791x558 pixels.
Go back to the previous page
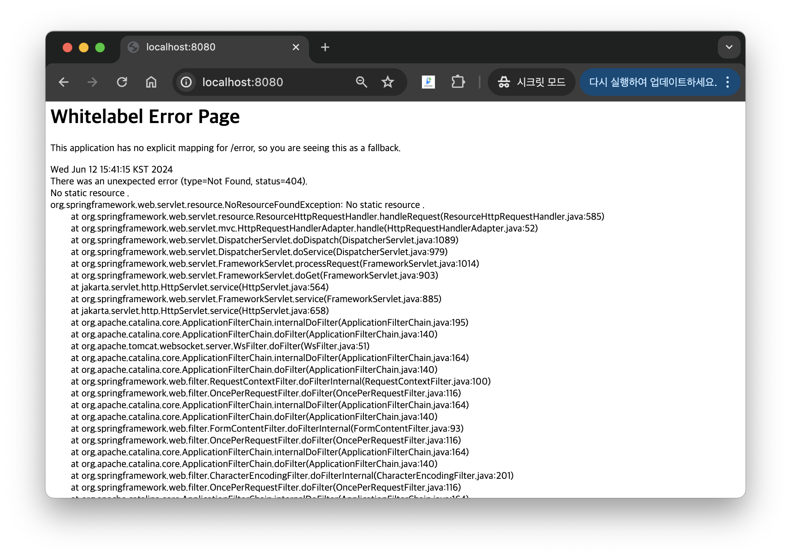pos(64,82)
